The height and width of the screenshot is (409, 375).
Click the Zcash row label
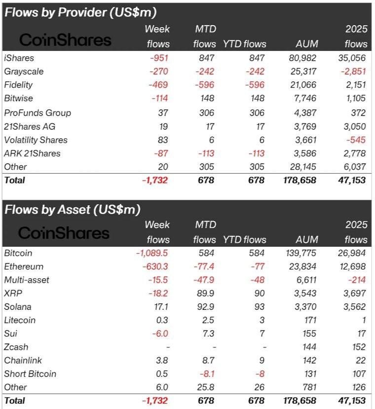point(16,347)
